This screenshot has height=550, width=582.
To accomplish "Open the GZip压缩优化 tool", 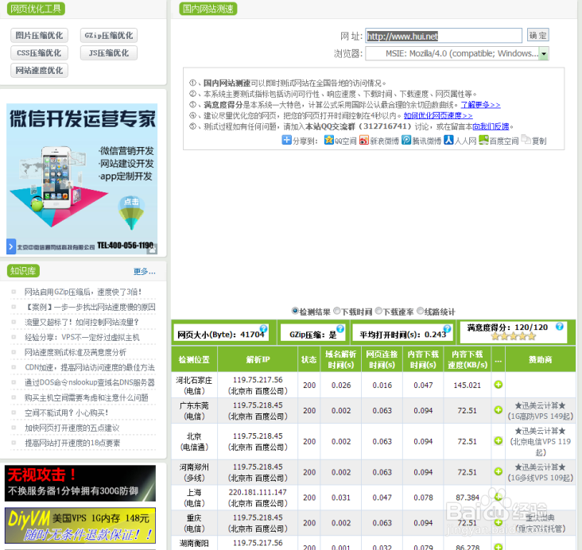I will pyautogui.click(x=109, y=36).
